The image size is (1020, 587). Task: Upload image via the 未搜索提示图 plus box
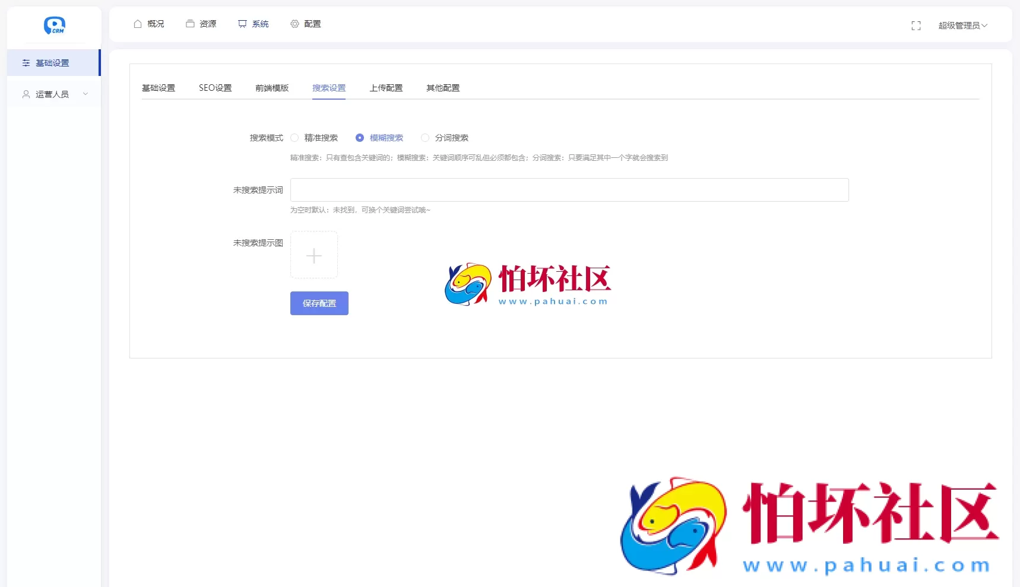[314, 255]
